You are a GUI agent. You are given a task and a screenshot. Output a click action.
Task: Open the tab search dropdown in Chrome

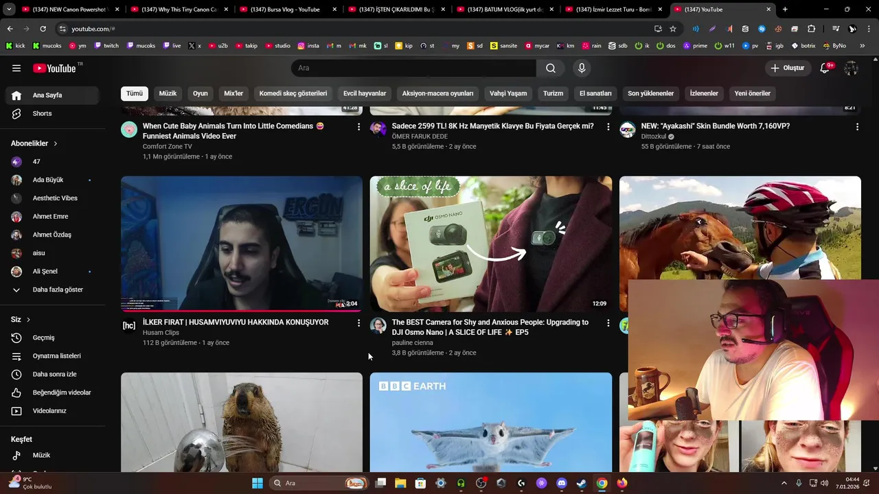point(10,10)
